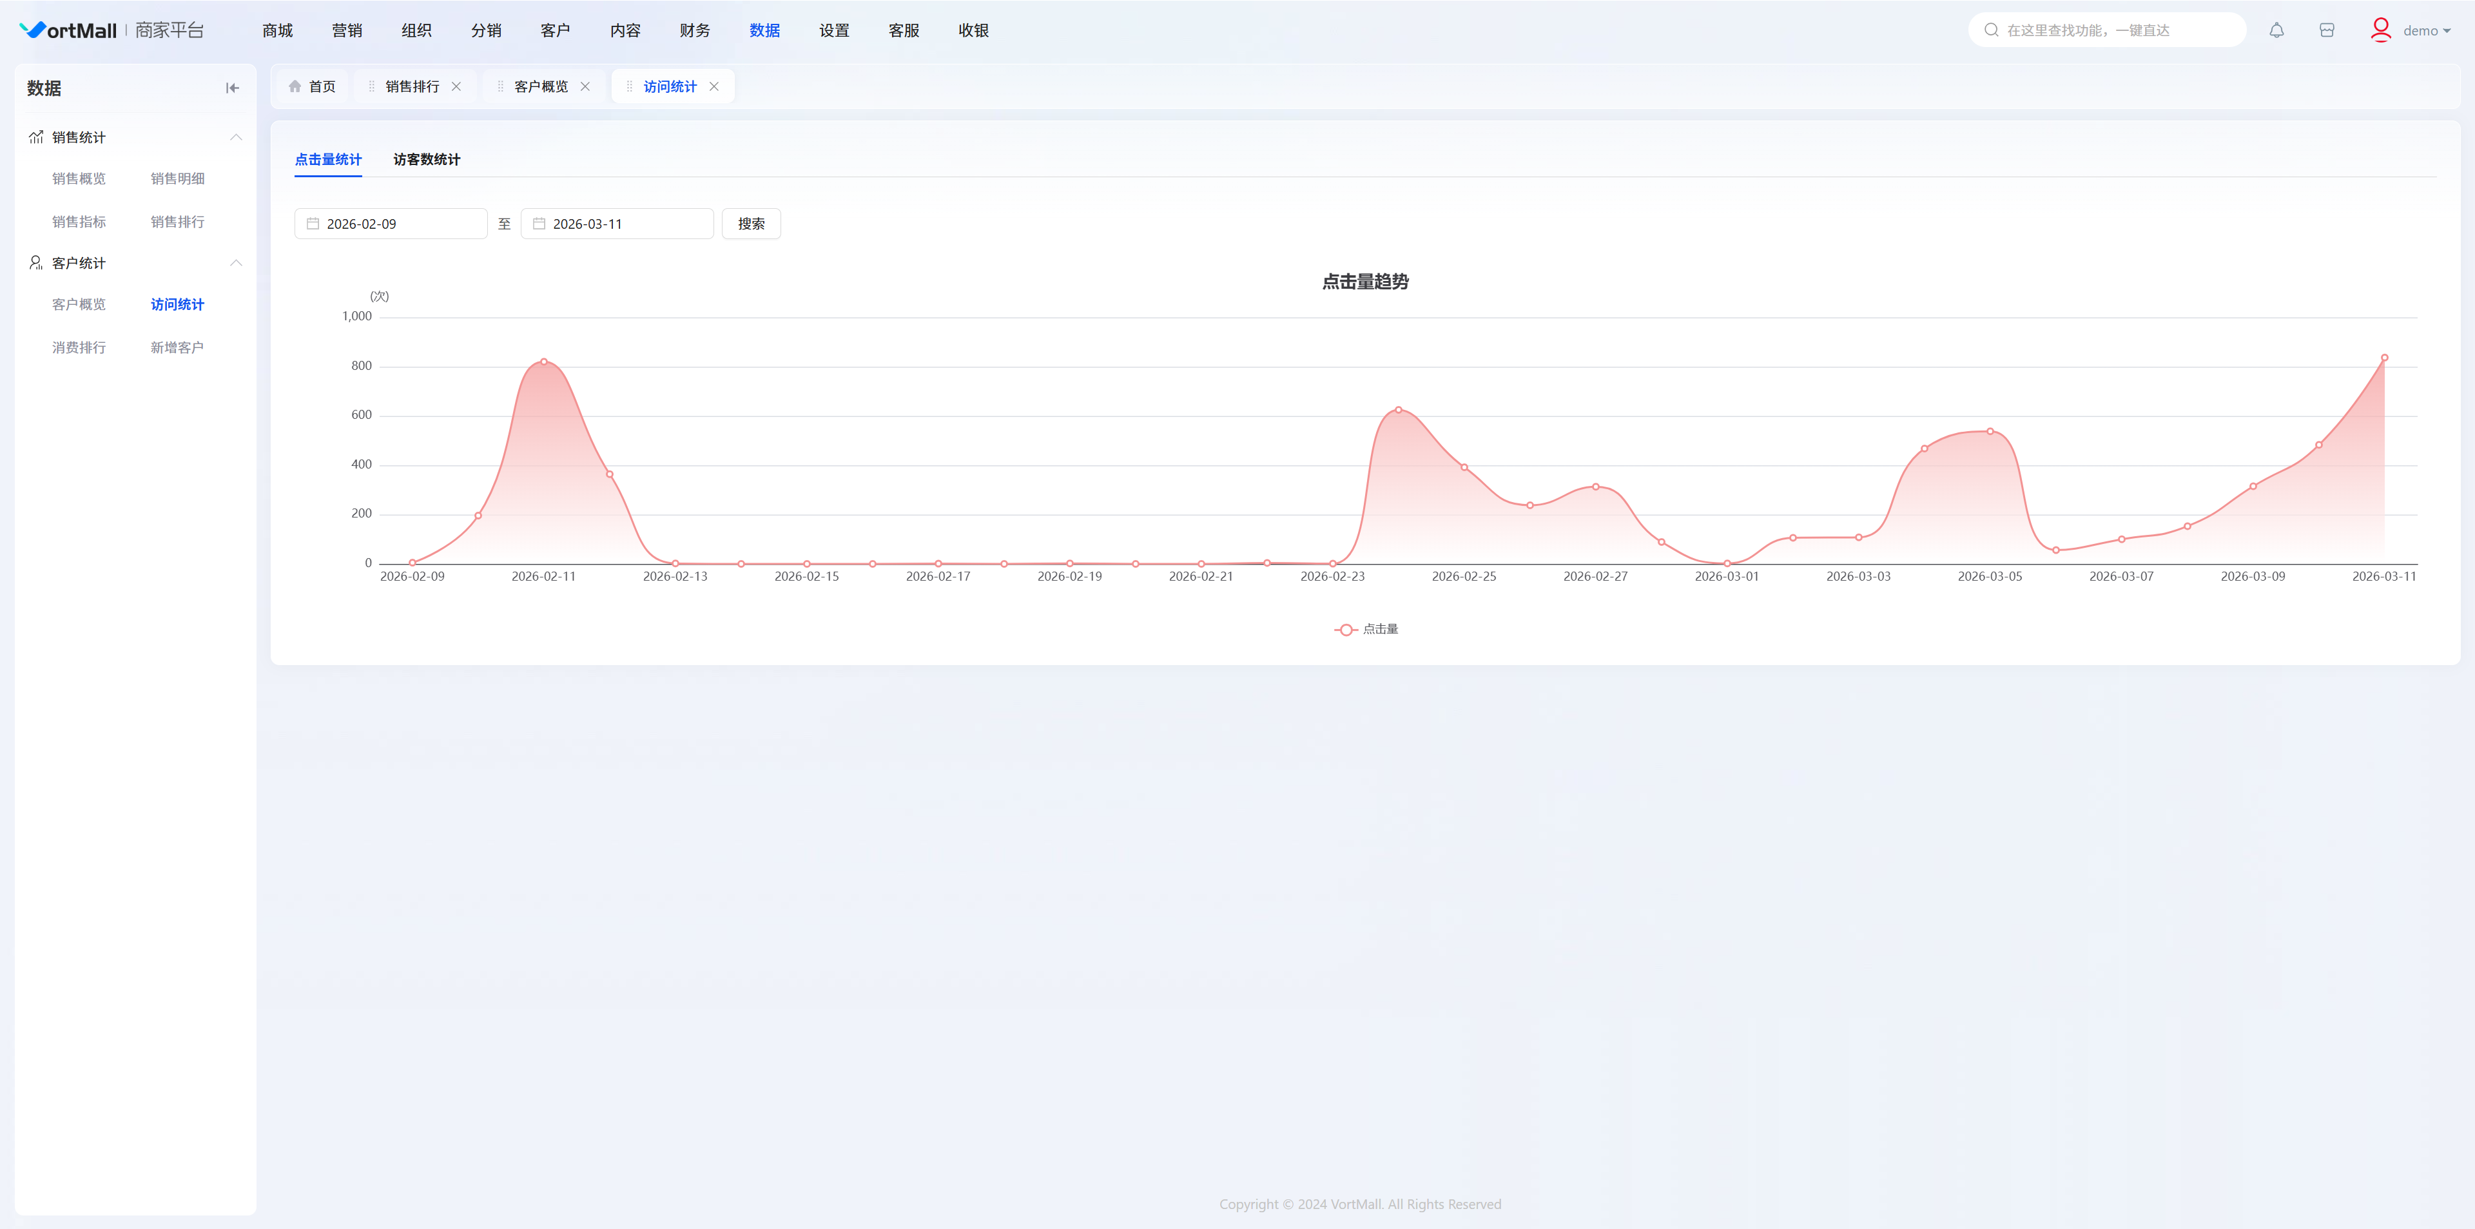This screenshot has width=2475, height=1229.
Task: Collapse the 数据 sidebar panel
Action: point(231,88)
